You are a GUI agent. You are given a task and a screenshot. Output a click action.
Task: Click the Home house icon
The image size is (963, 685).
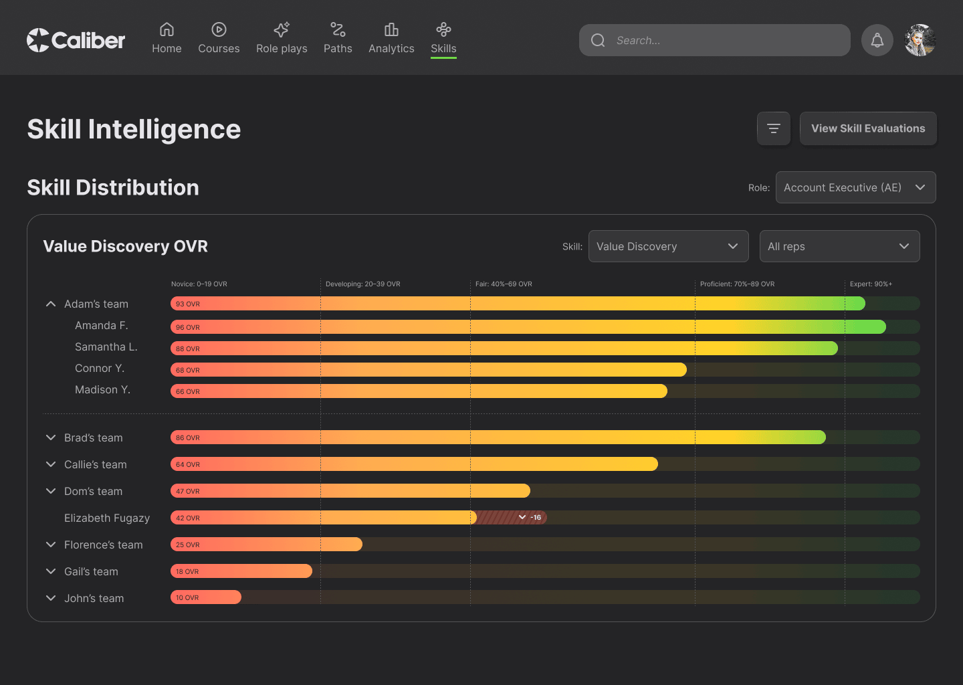(x=167, y=29)
